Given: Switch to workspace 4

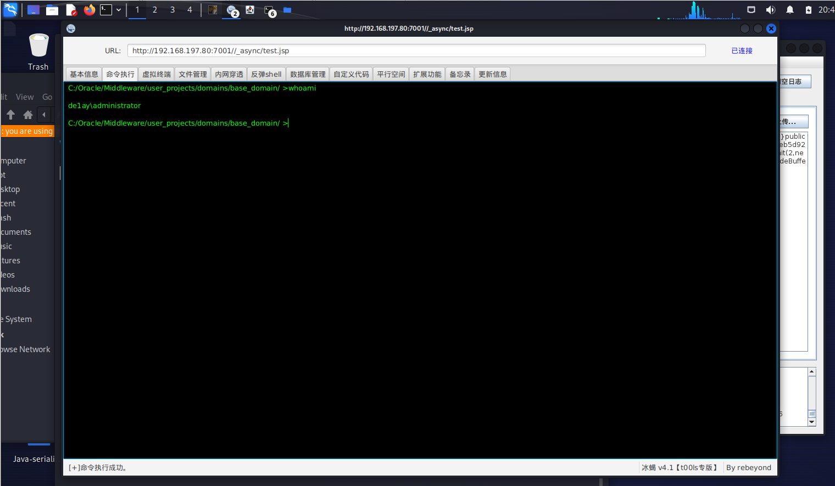Looking at the screenshot, I should (190, 10).
